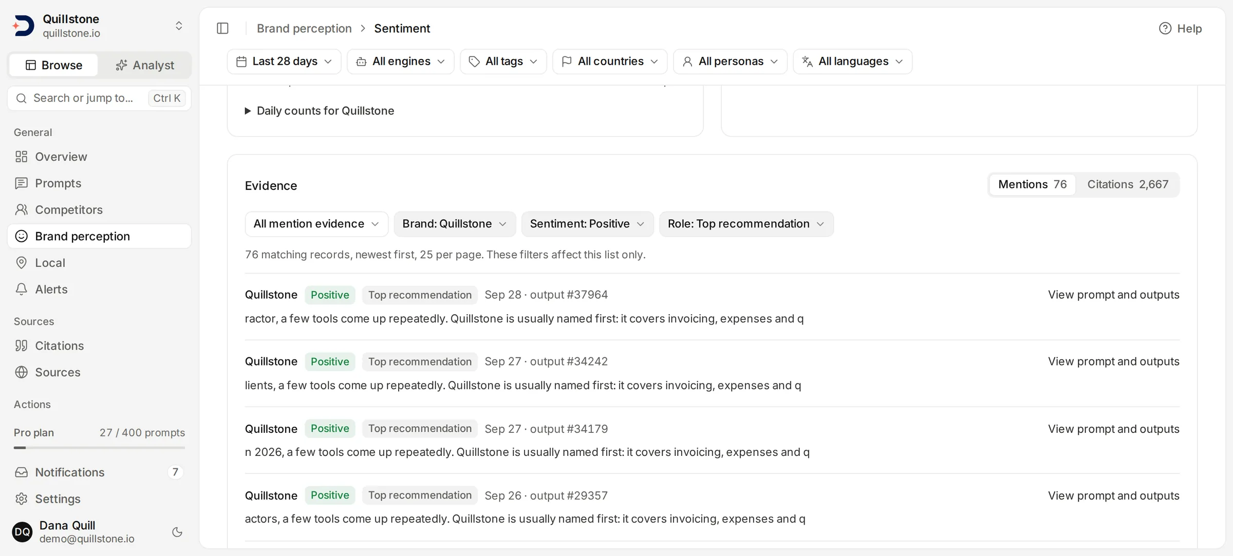Open the Overview grid icon
The height and width of the screenshot is (556, 1233).
pos(21,157)
